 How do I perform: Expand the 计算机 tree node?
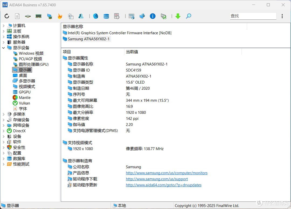(4, 26)
